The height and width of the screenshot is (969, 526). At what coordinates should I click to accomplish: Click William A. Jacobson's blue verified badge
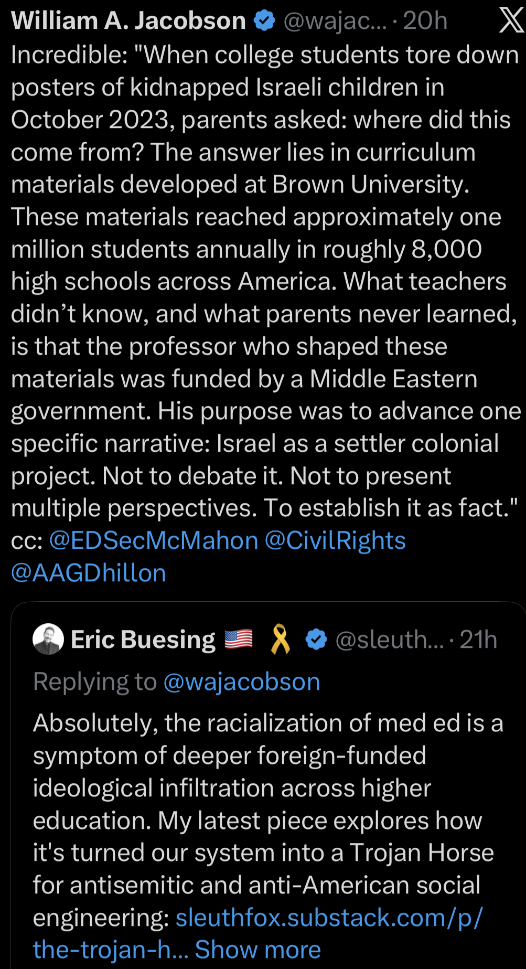264,21
